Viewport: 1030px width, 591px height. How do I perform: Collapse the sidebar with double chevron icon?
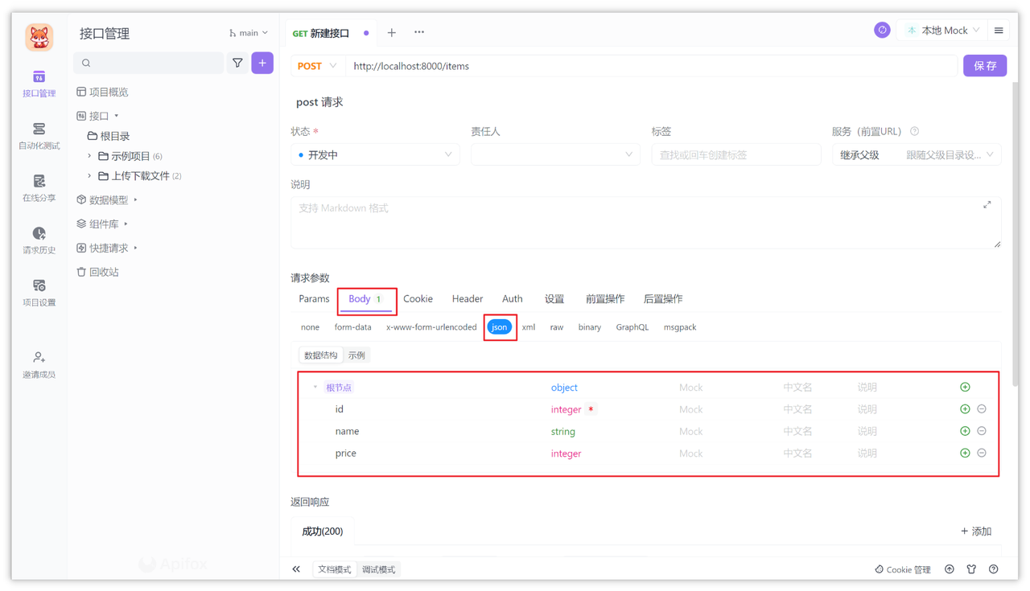[296, 569]
